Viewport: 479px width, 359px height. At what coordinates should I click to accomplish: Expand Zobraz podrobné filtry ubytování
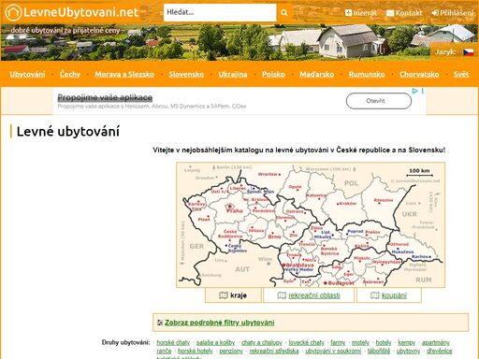(x=220, y=323)
